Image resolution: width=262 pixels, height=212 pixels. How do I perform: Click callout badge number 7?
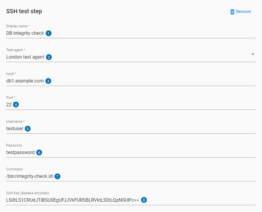click(57, 176)
